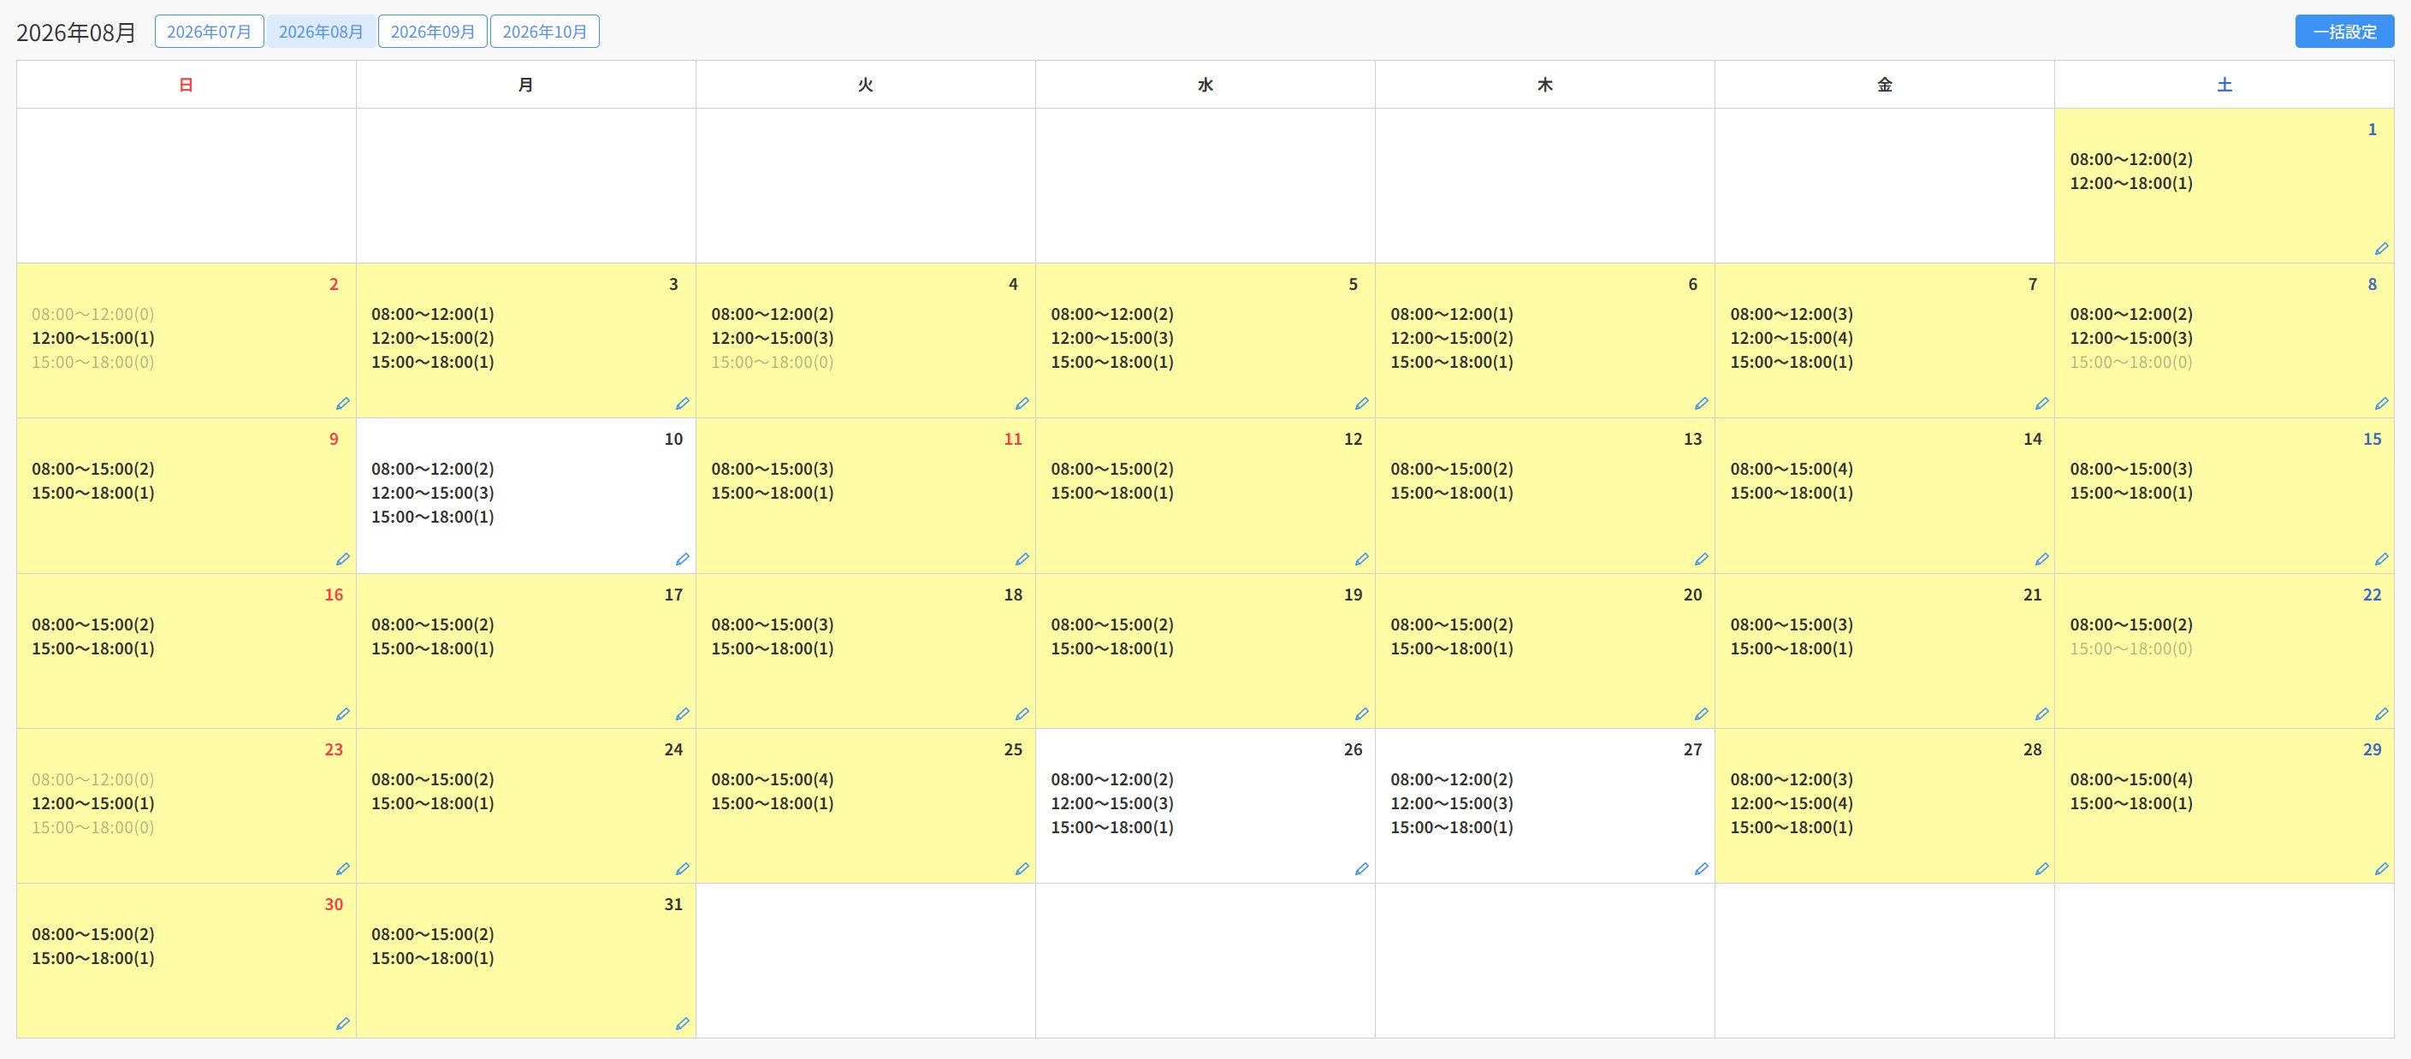This screenshot has width=2411, height=1059.
Task: Click the edit pencil for day 23
Action: tap(342, 869)
